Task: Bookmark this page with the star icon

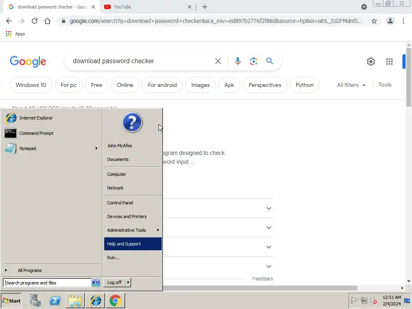Action: click(374, 21)
